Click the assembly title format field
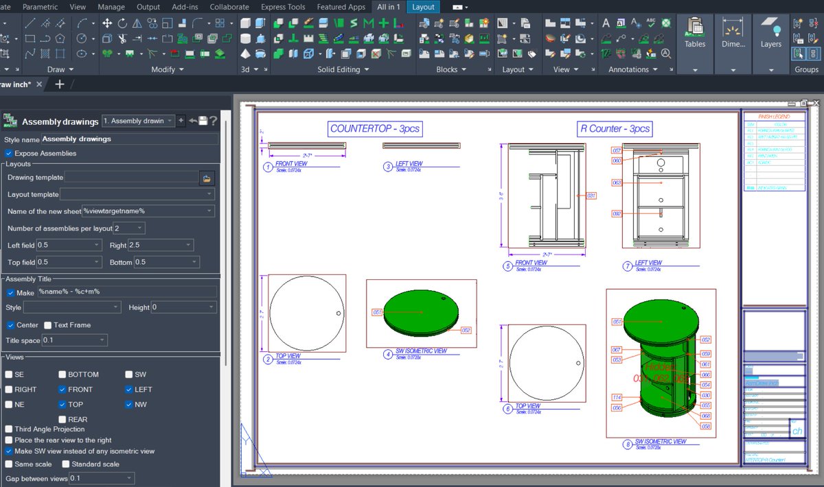Image resolution: width=824 pixels, height=487 pixels. point(127,292)
